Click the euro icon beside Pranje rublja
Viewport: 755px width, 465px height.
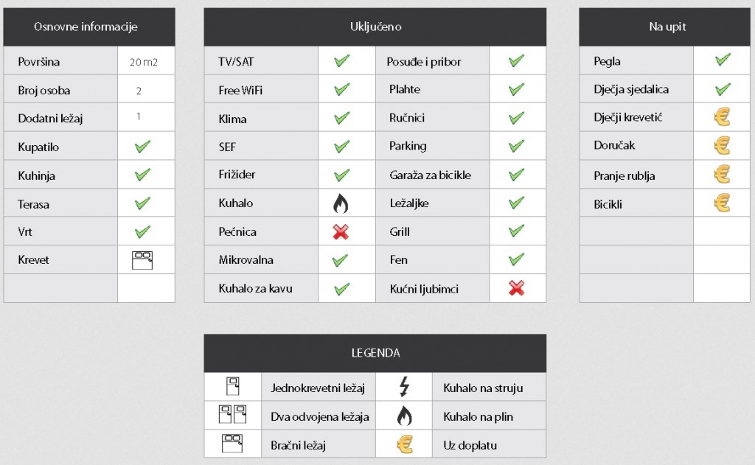tap(722, 175)
